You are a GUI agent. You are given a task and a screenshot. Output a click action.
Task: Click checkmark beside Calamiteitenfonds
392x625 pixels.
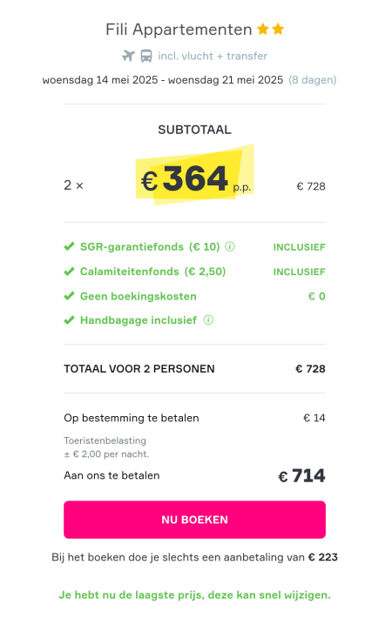(x=69, y=272)
